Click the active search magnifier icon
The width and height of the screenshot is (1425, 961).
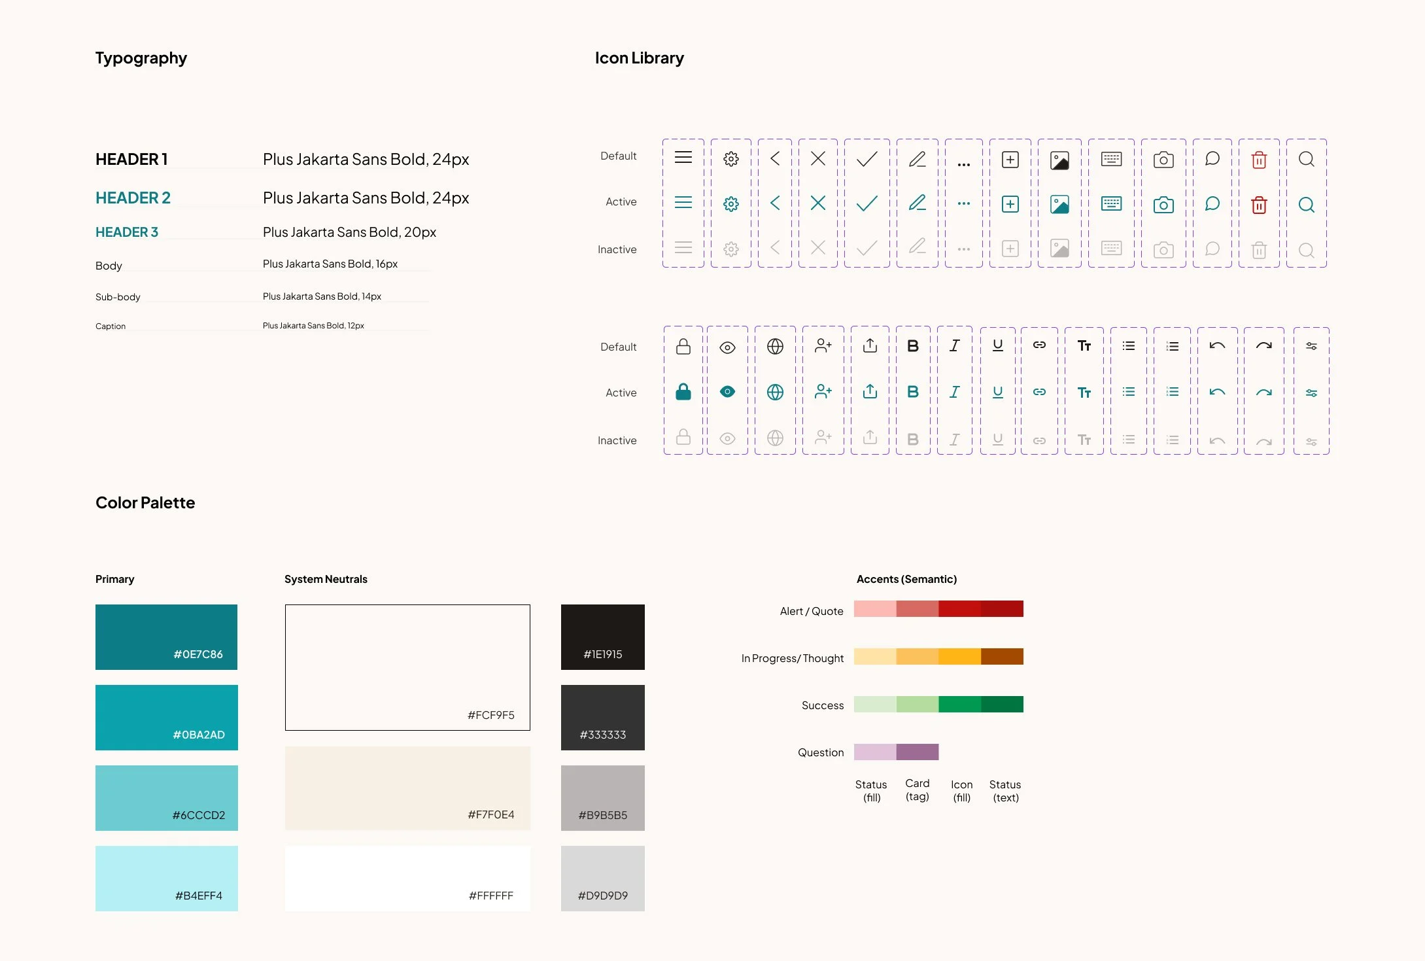[1306, 205]
